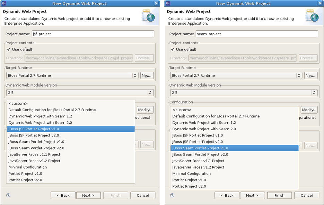This screenshot has height=205, width=324.
Task: Select JBoss JSF Portlet Project v1.0 in seam_project list
Action: pyautogui.click(x=234, y=135)
